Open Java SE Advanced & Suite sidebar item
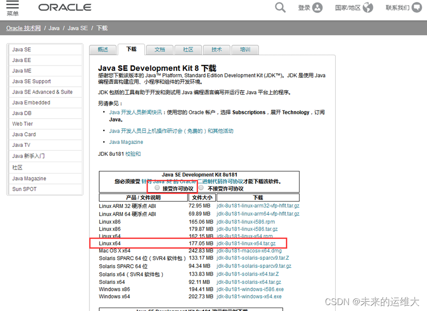The image size is (427, 311). click(x=44, y=92)
